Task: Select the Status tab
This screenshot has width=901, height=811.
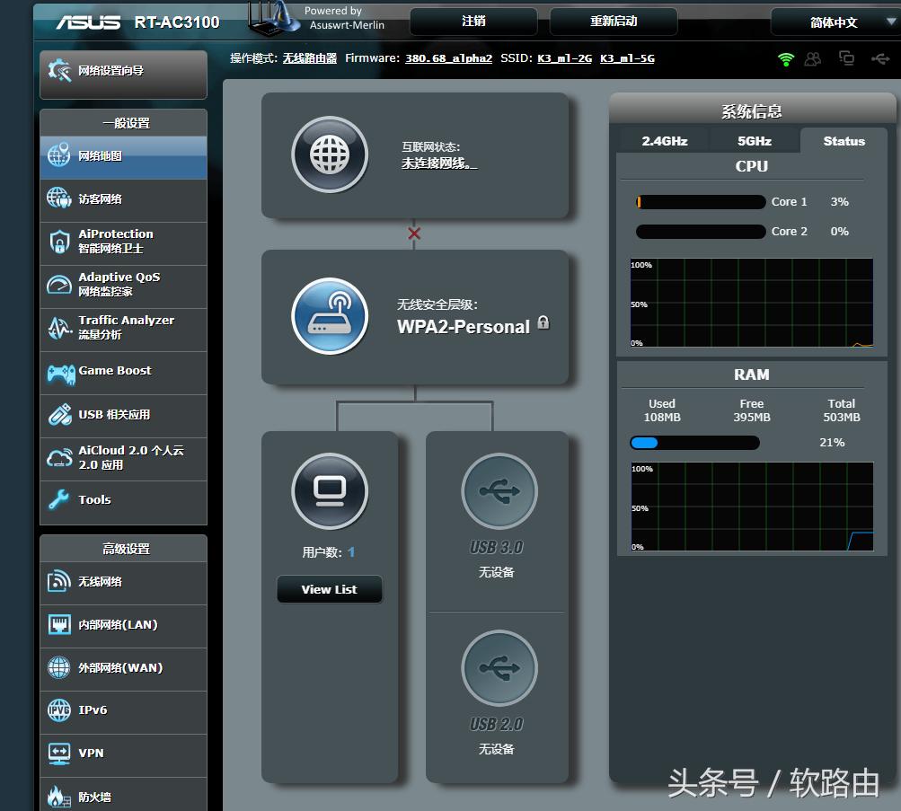Action: tap(844, 141)
